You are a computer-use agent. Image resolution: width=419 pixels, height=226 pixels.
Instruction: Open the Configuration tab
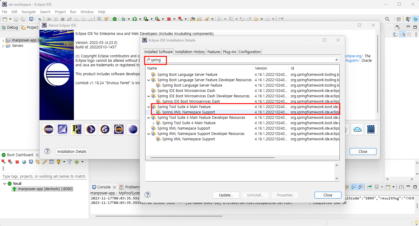[x=250, y=52]
